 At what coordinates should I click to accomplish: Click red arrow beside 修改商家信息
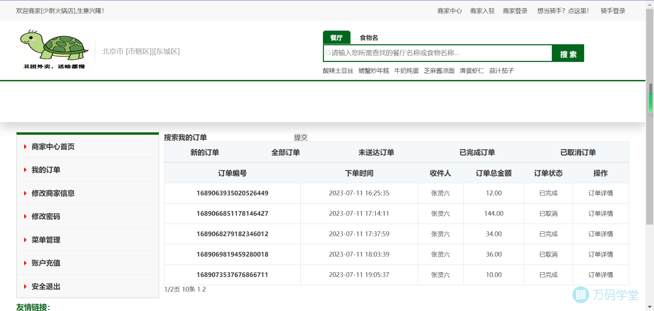[25, 193]
